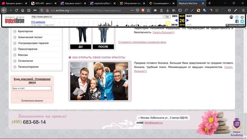Image resolution: width=247 pixels, height=139 pixels.
Task: Click the browser Back arrow button
Action: pyautogui.click(x=4, y=10)
